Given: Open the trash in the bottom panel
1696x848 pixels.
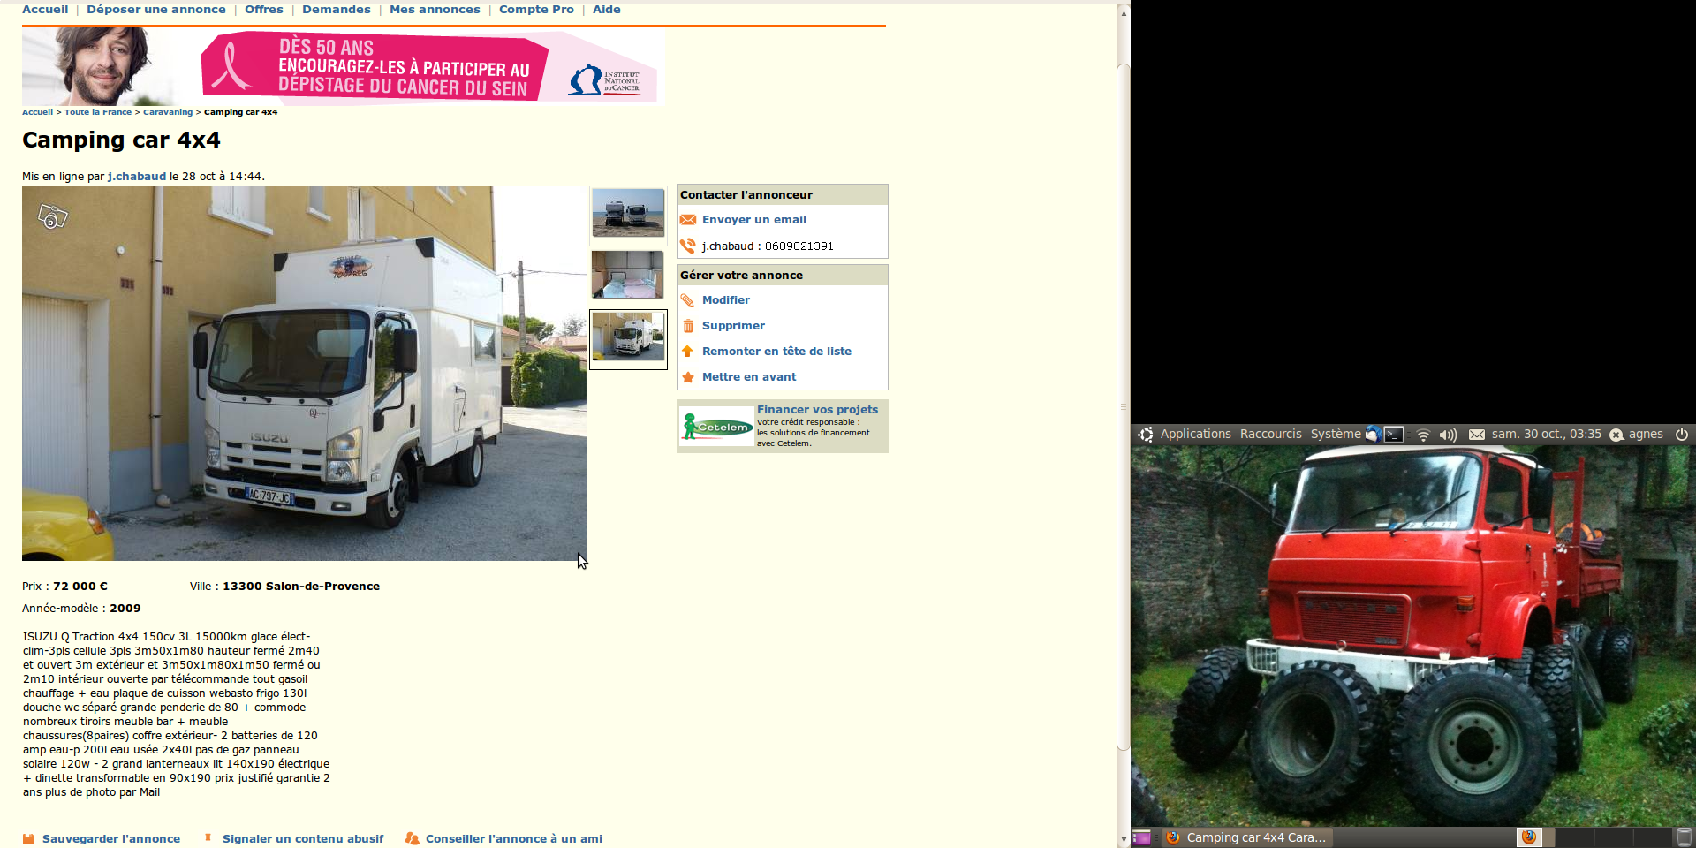Looking at the screenshot, I should click(1684, 837).
